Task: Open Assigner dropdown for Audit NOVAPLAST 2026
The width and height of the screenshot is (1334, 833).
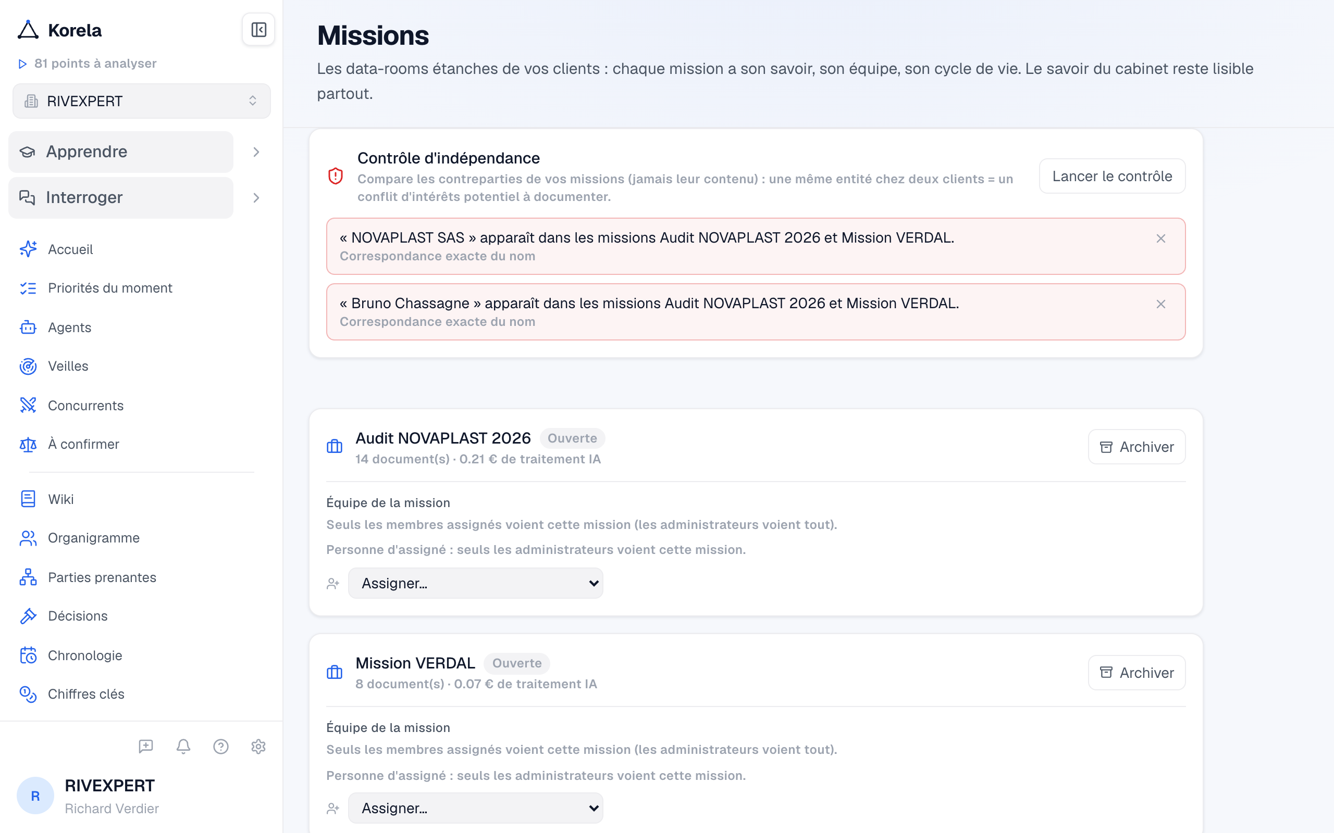Action: 476,584
